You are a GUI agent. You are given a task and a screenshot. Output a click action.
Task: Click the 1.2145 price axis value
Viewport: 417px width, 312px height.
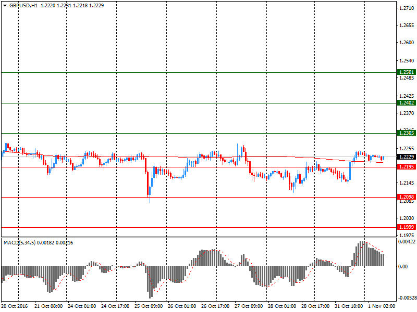[407, 183]
